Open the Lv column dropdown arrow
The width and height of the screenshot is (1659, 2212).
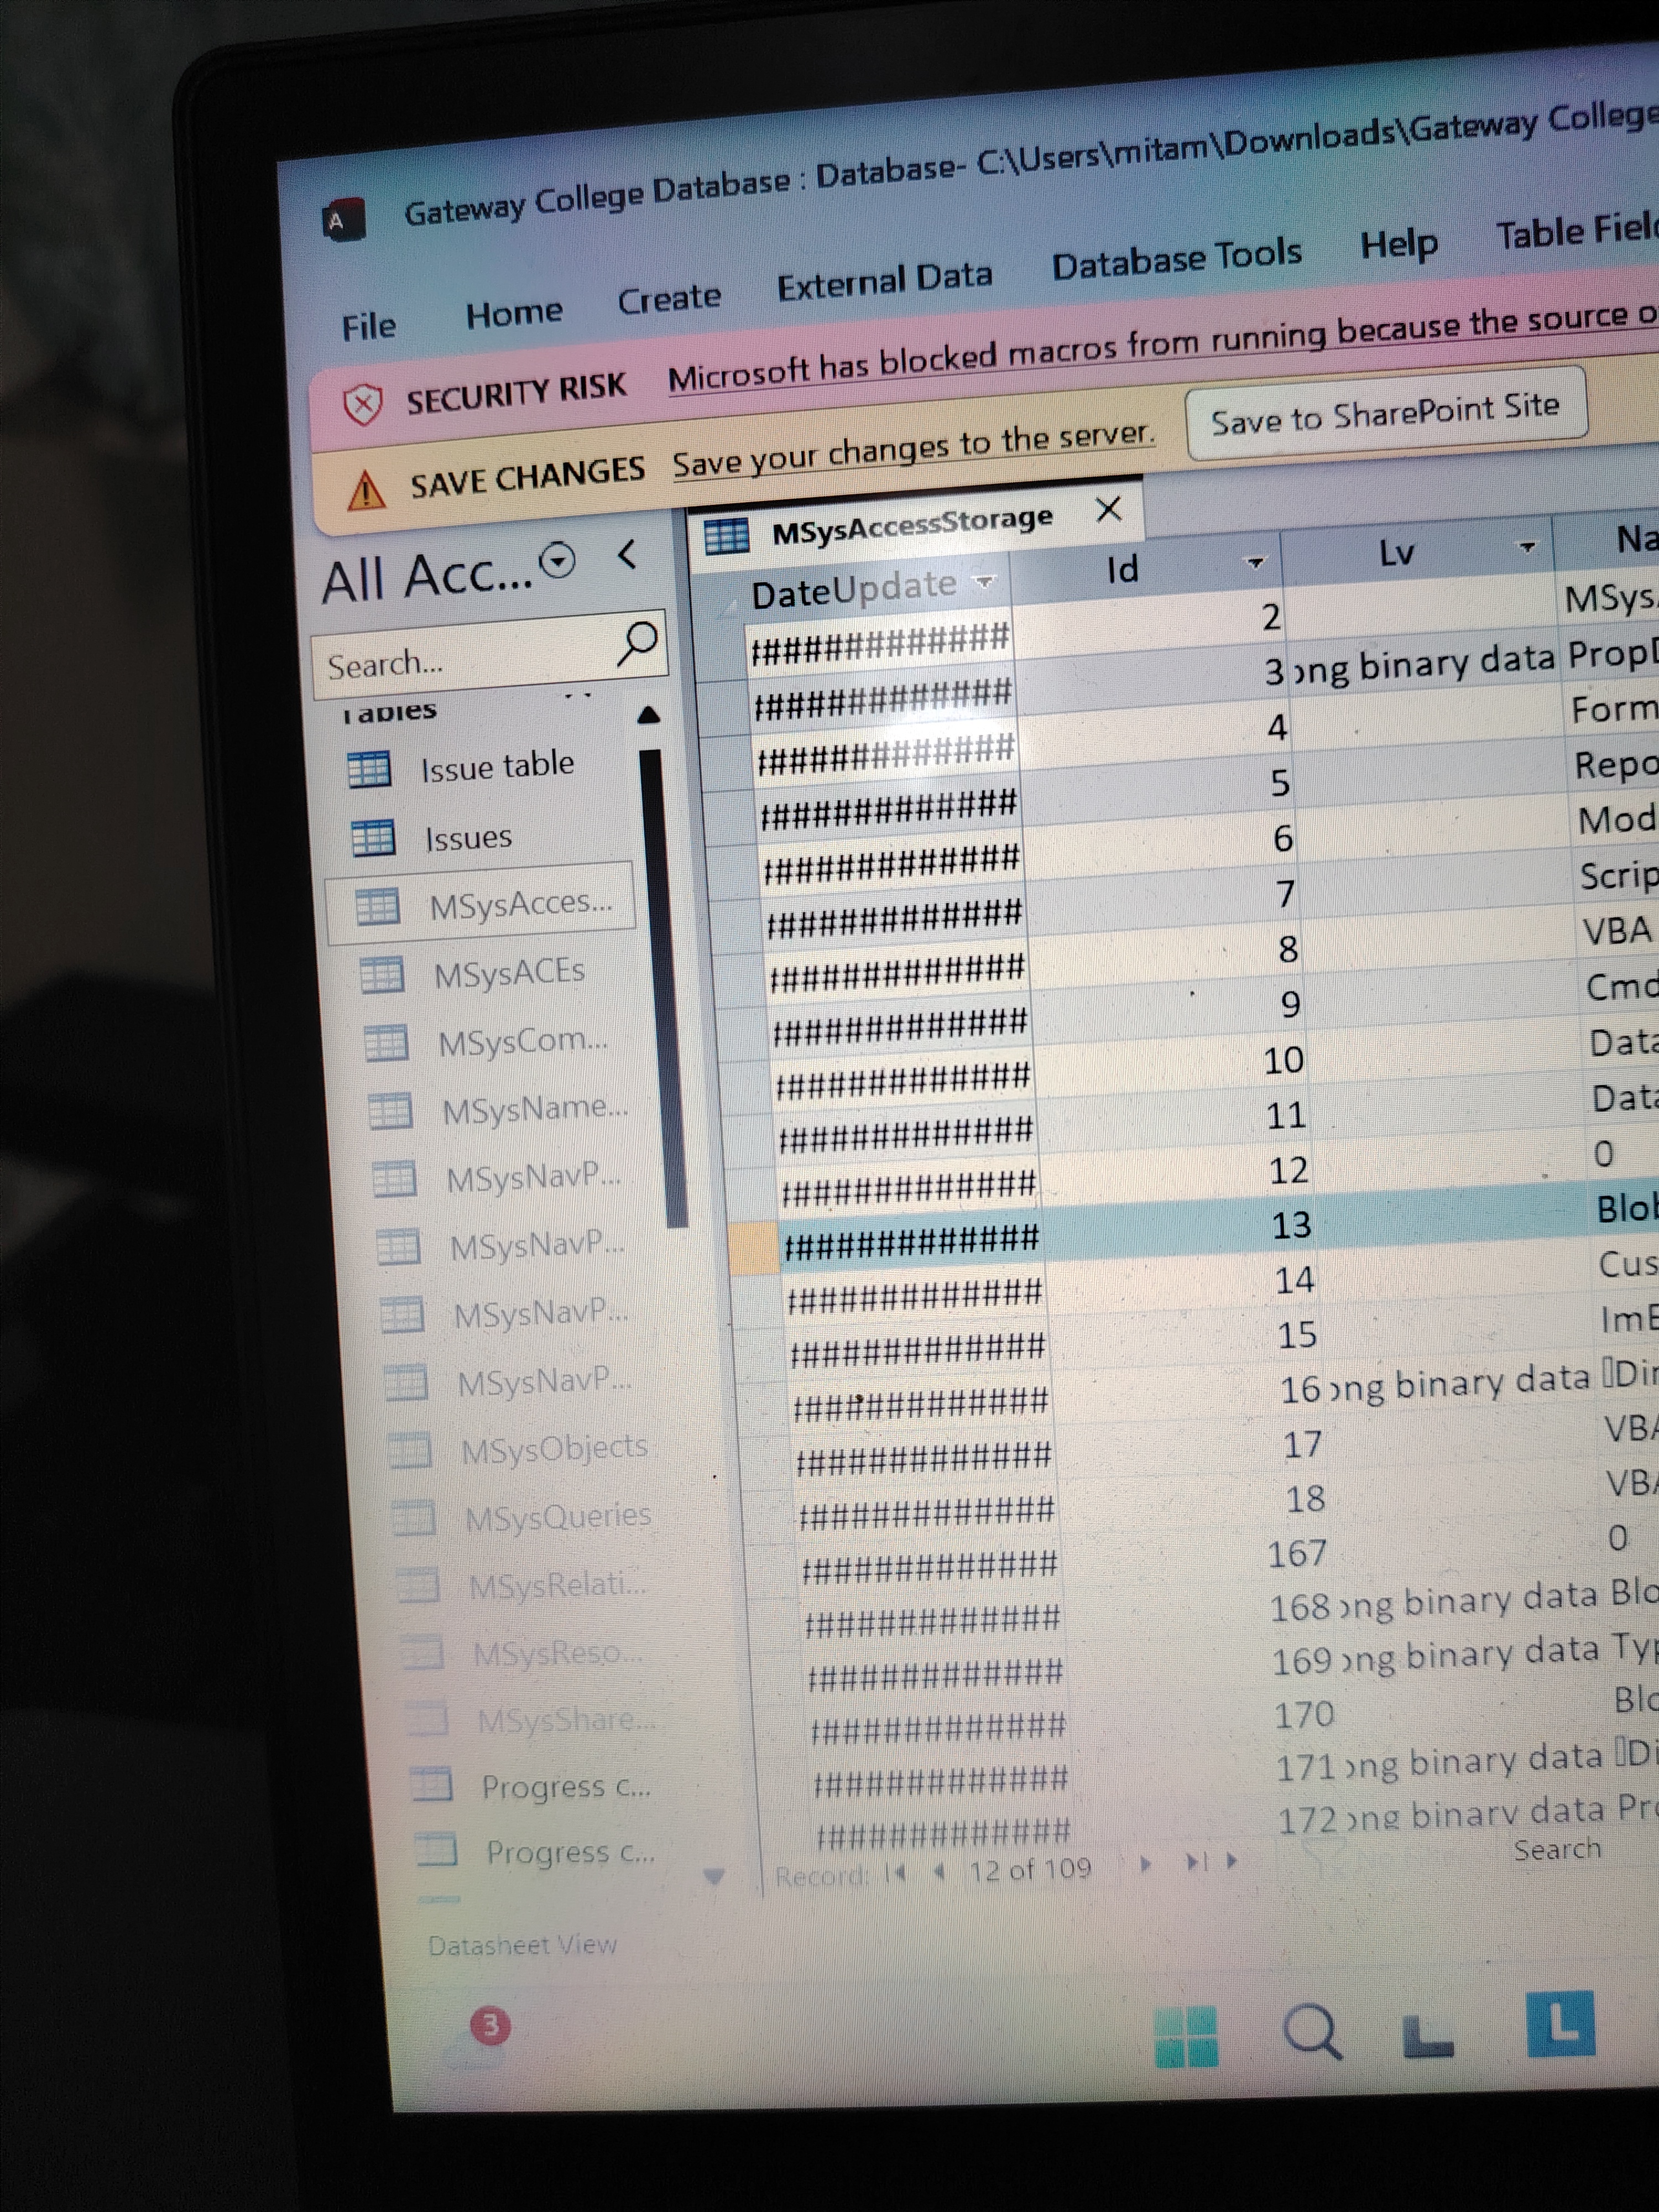click(x=1526, y=547)
